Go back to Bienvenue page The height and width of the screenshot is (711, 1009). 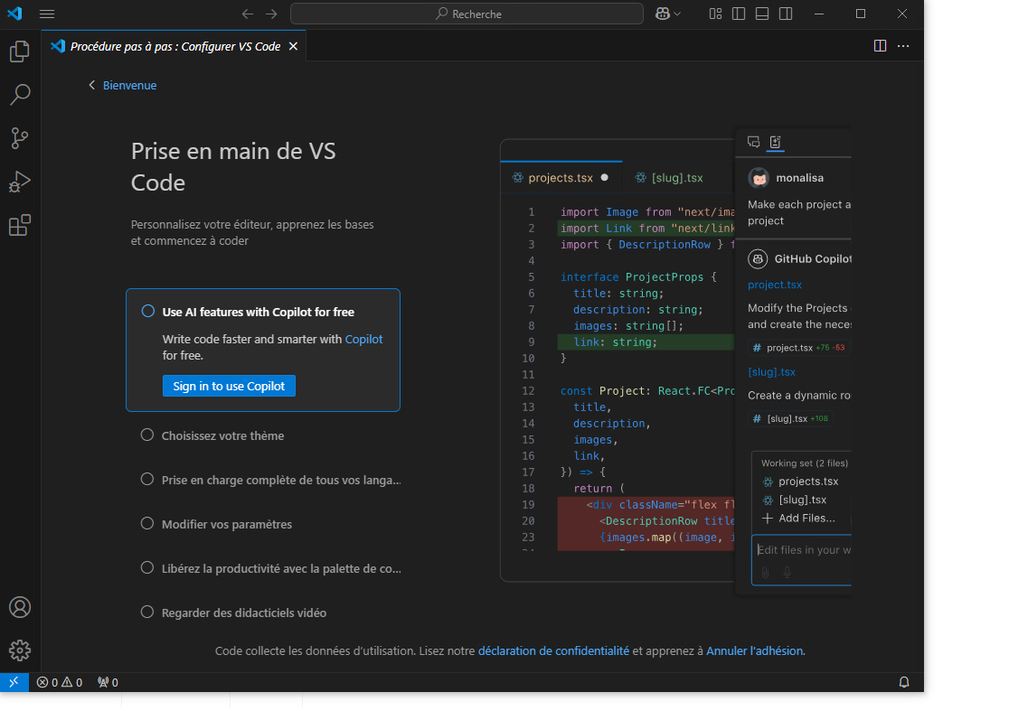[x=122, y=85]
